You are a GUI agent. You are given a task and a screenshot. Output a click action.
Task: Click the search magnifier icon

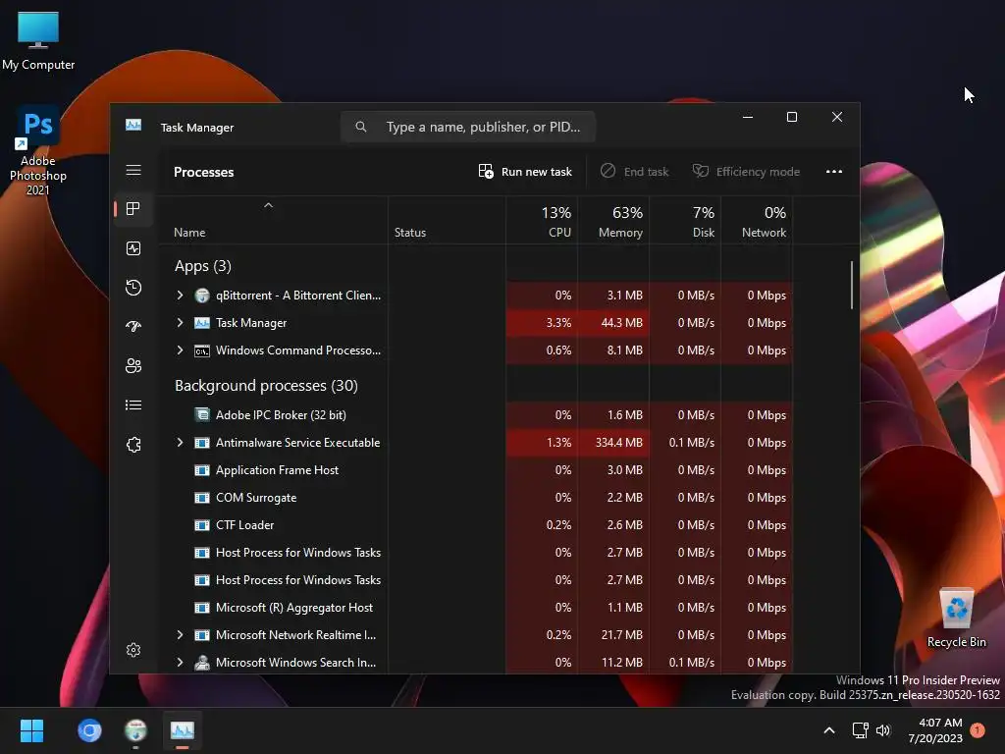coord(361,127)
